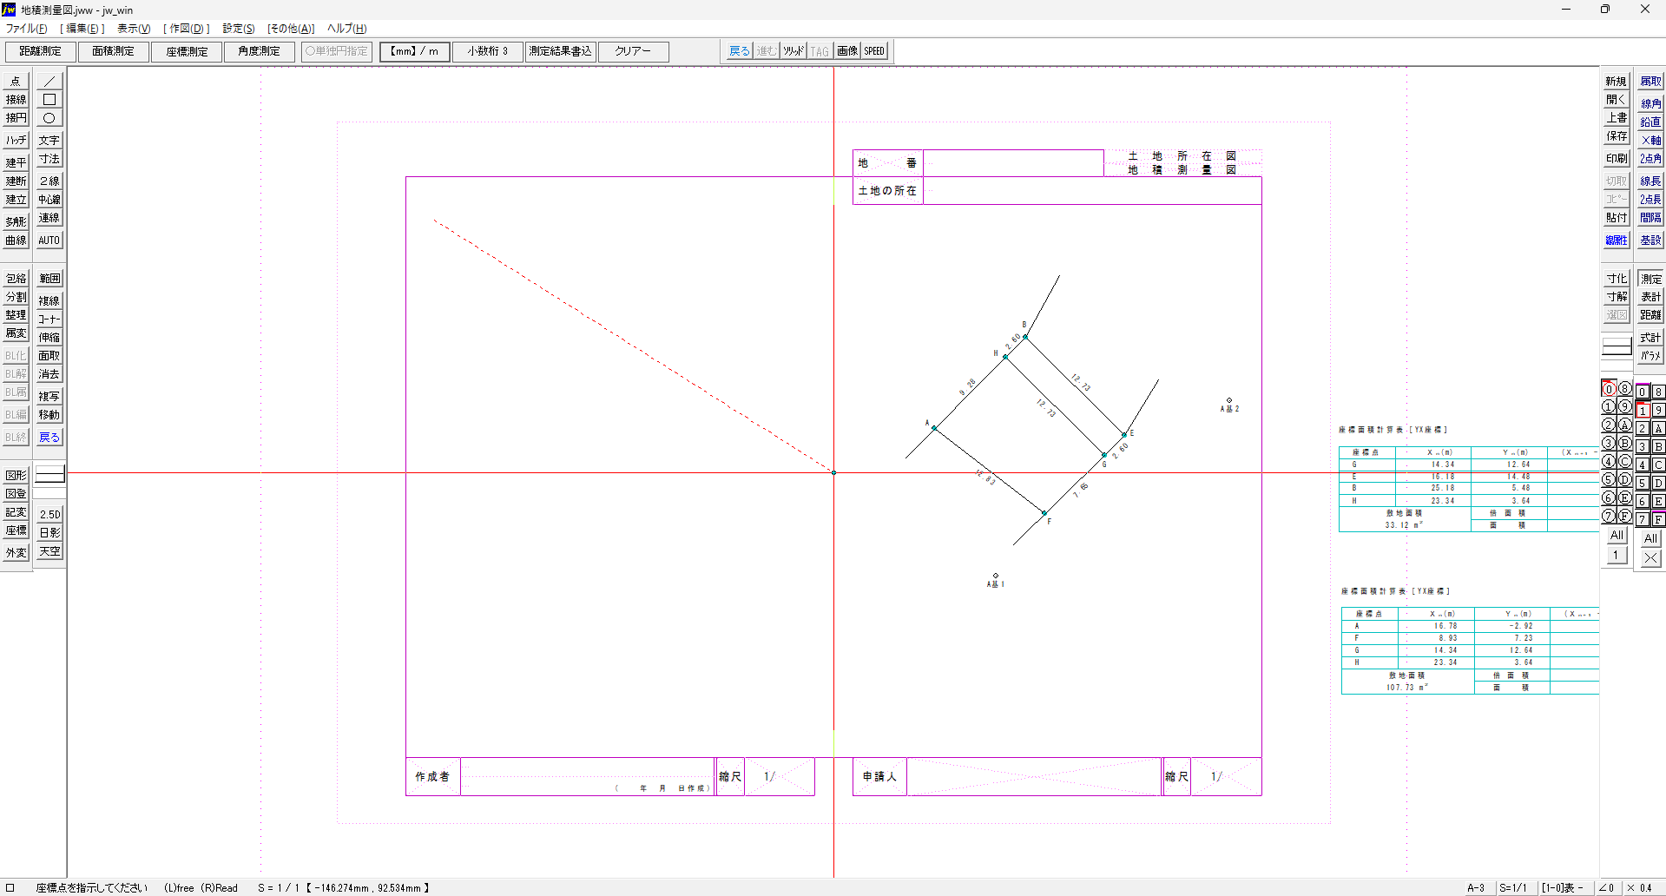Image resolution: width=1666 pixels, height=896 pixels.
Task: Activate the 文字 text tool
Action: (49, 141)
